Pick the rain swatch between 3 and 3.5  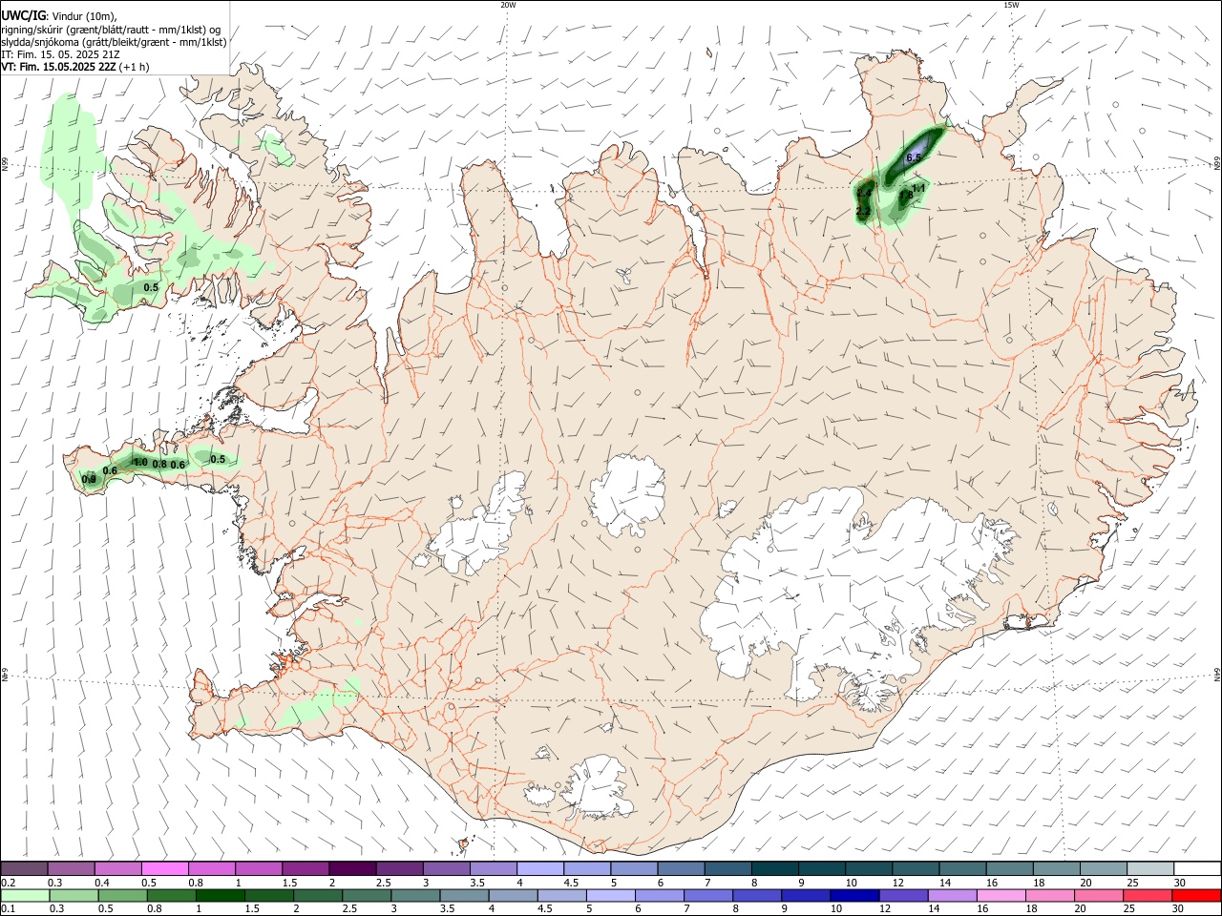(416, 895)
